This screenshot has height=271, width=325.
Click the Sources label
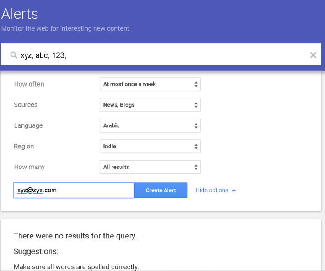pos(26,105)
